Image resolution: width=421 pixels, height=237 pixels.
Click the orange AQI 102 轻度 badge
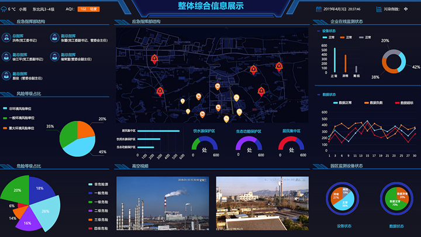pyautogui.click(x=89, y=9)
